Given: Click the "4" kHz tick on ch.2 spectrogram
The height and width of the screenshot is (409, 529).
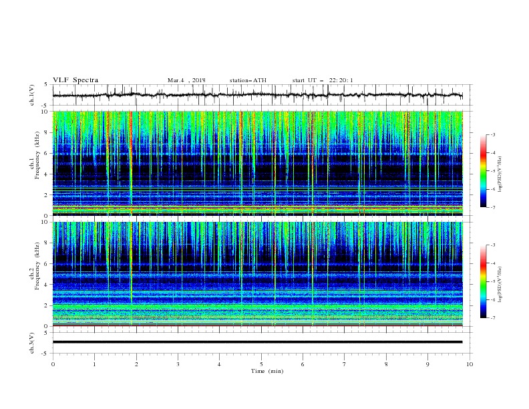Looking at the screenshot, I should point(46,285).
